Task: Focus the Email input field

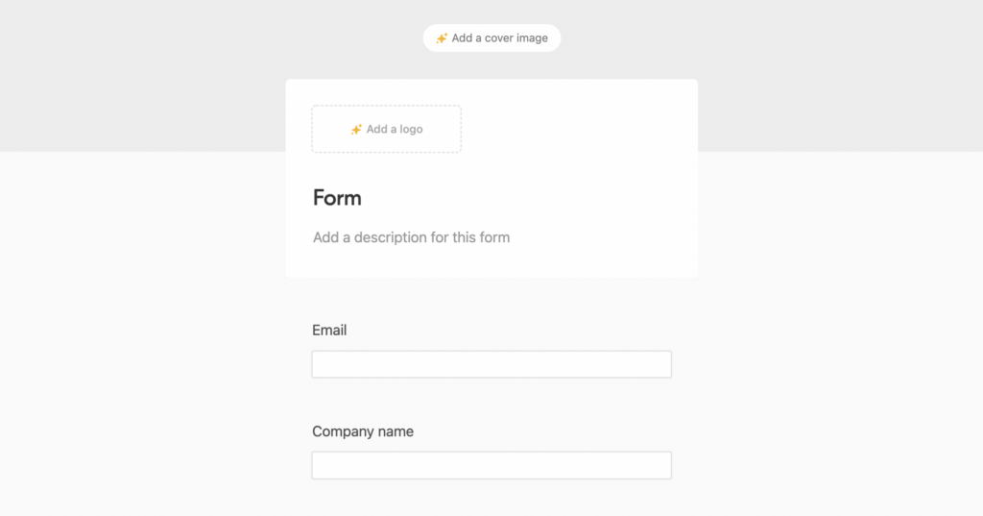Action: tap(491, 364)
